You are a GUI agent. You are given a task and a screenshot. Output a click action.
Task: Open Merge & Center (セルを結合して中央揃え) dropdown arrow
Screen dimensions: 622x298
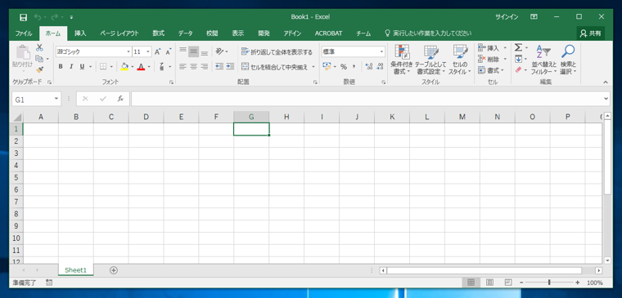click(313, 67)
